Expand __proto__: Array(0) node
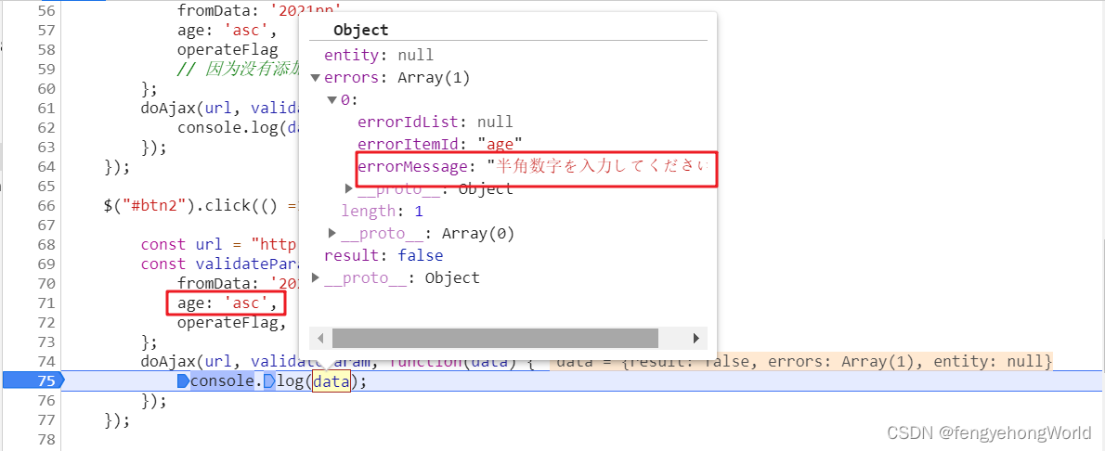Viewport: 1105px width, 451px height. (332, 233)
